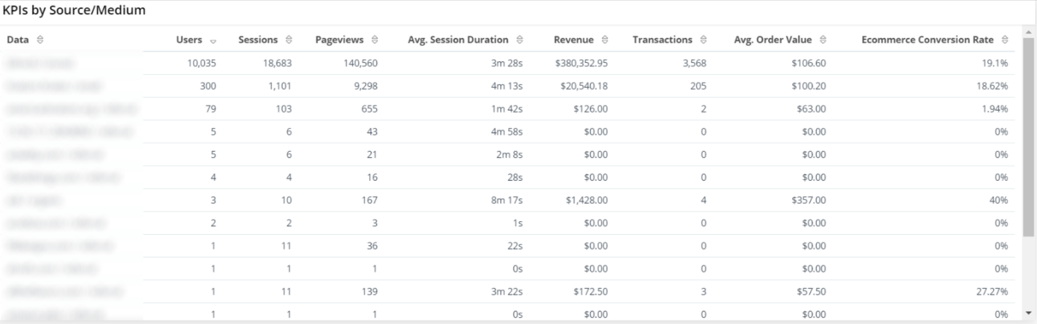Click Avg. Order Value header label

[773, 40]
